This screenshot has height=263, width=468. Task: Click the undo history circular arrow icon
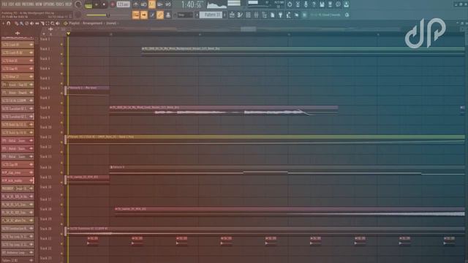pos(290,4)
